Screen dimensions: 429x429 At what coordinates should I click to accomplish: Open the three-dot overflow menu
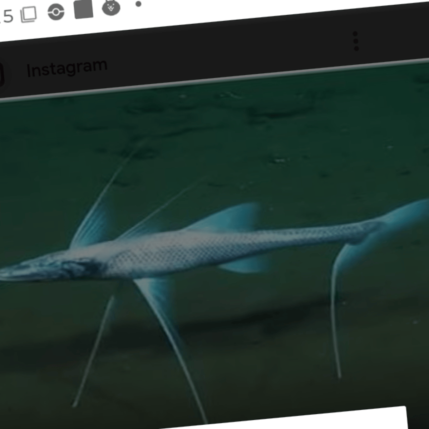point(355,41)
